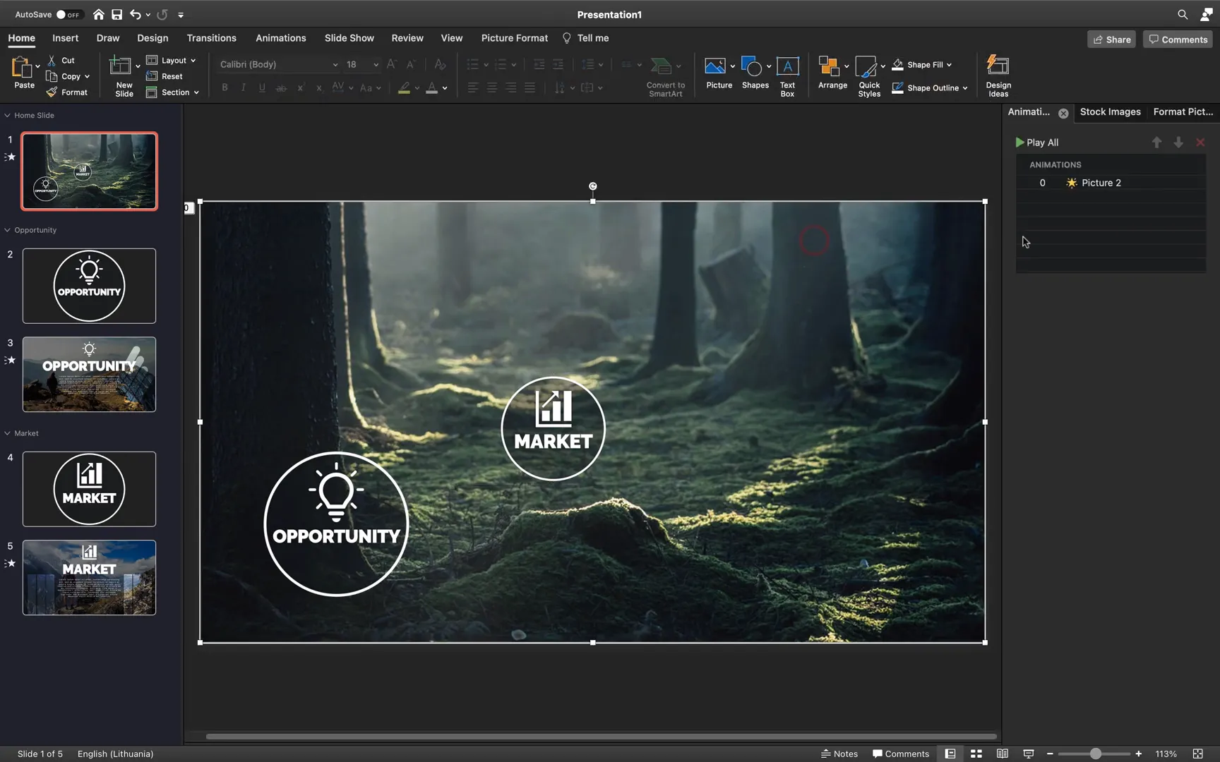This screenshot has width=1220, height=762.
Task: Click the New Slide icon
Action: coord(120,66)
